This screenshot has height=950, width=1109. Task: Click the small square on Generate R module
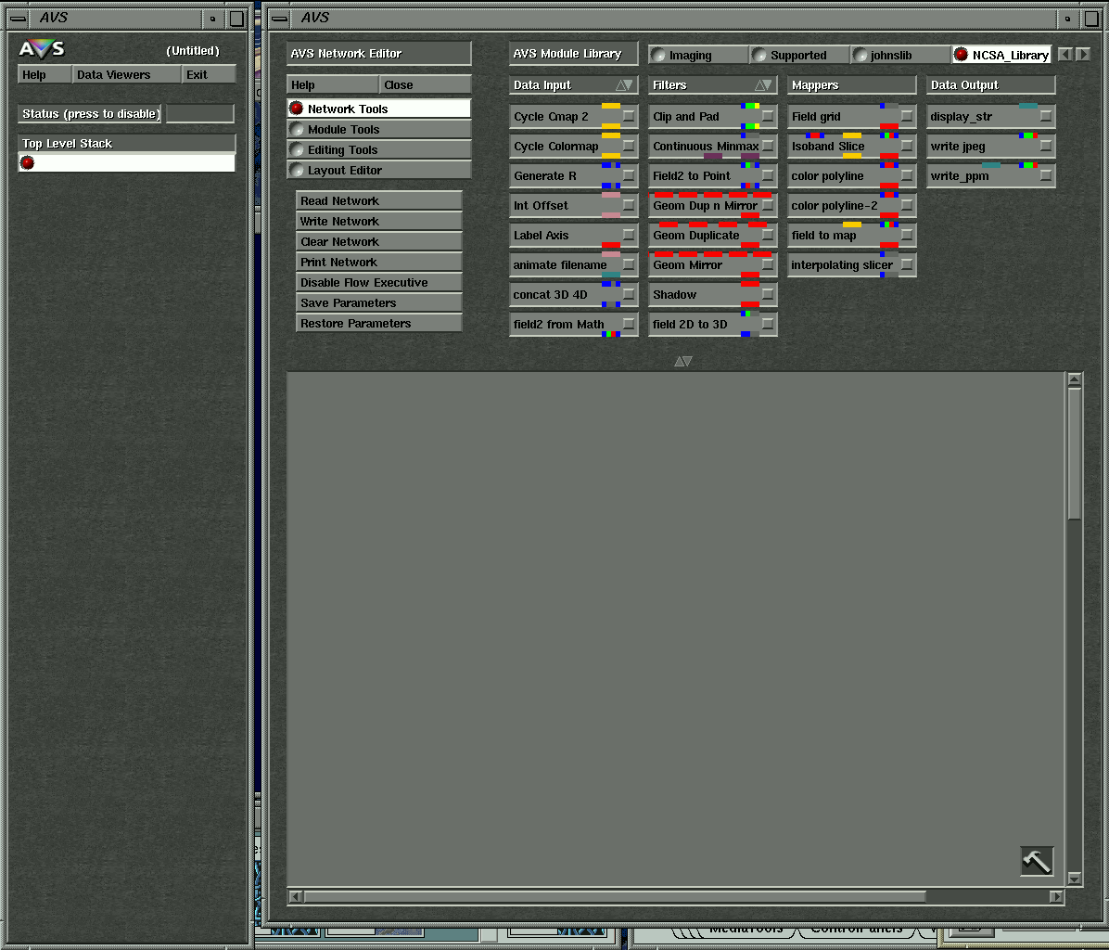pyautogui.click(x=628, y=175)
